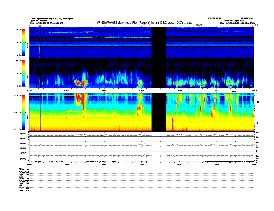
Task: Click the '-155.00' TNR color scale label
Action: [18, 129]
